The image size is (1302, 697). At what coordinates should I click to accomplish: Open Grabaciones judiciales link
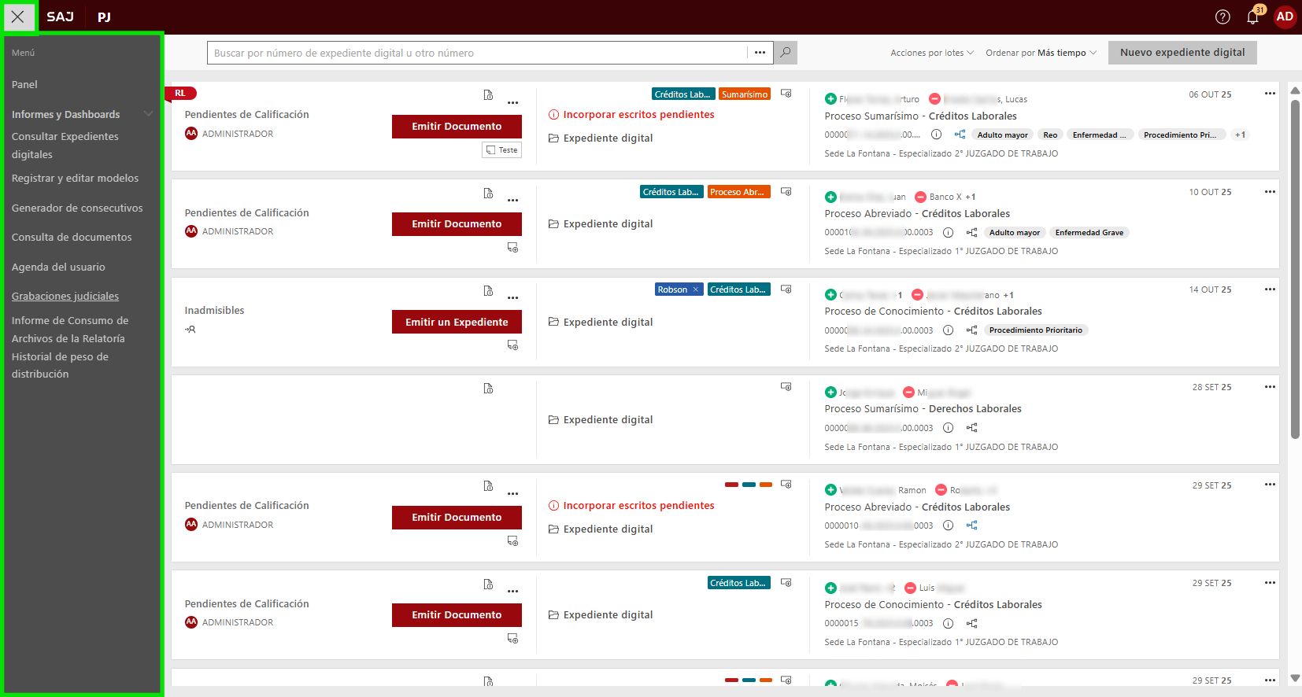point(65,297)
